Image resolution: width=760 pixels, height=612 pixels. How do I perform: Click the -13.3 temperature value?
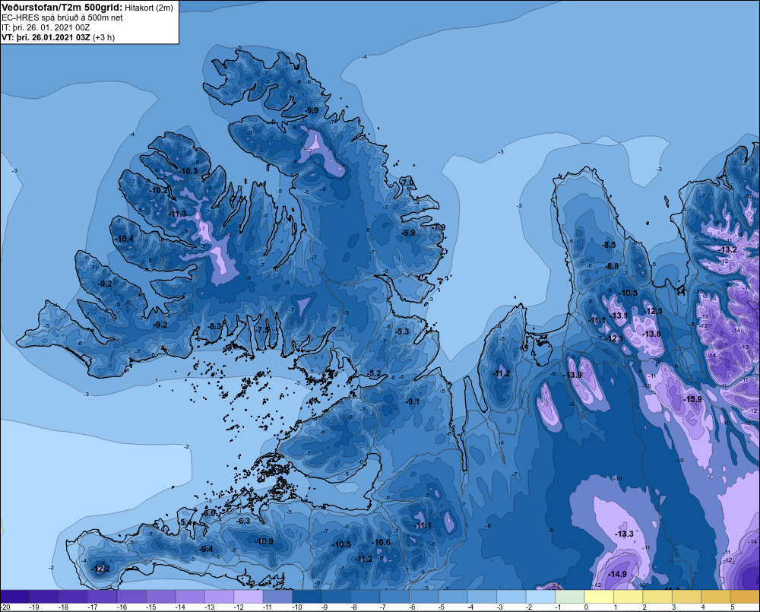pos(624,534)
